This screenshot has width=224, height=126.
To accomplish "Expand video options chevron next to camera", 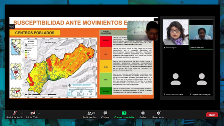I will [39, 113].
